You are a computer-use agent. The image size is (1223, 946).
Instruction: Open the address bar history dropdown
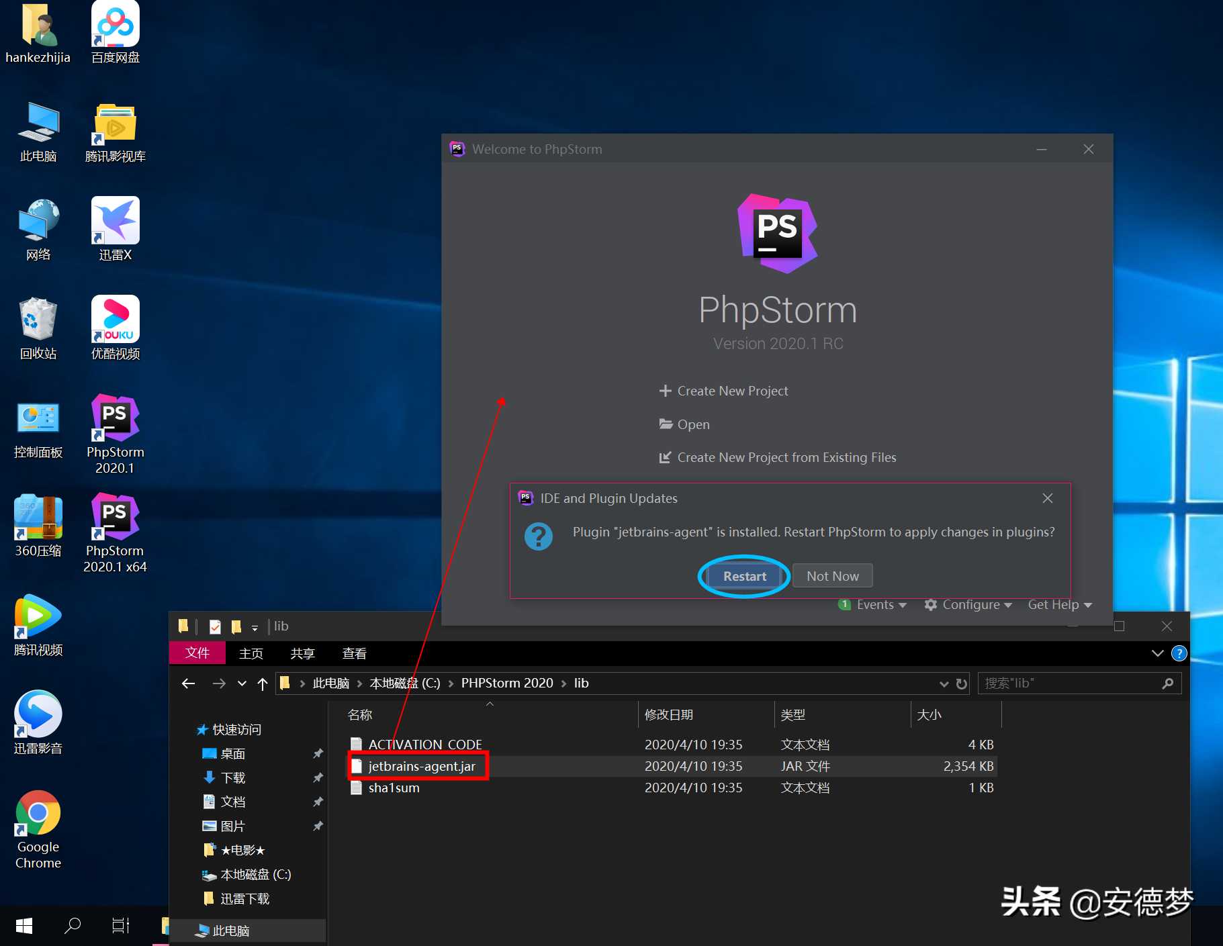(x=944, y=683)
